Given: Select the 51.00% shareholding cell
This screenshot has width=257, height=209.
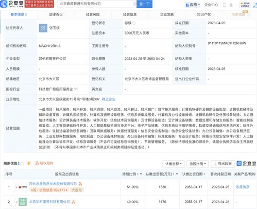Looking at the screenshot, I should coord(132,187).
